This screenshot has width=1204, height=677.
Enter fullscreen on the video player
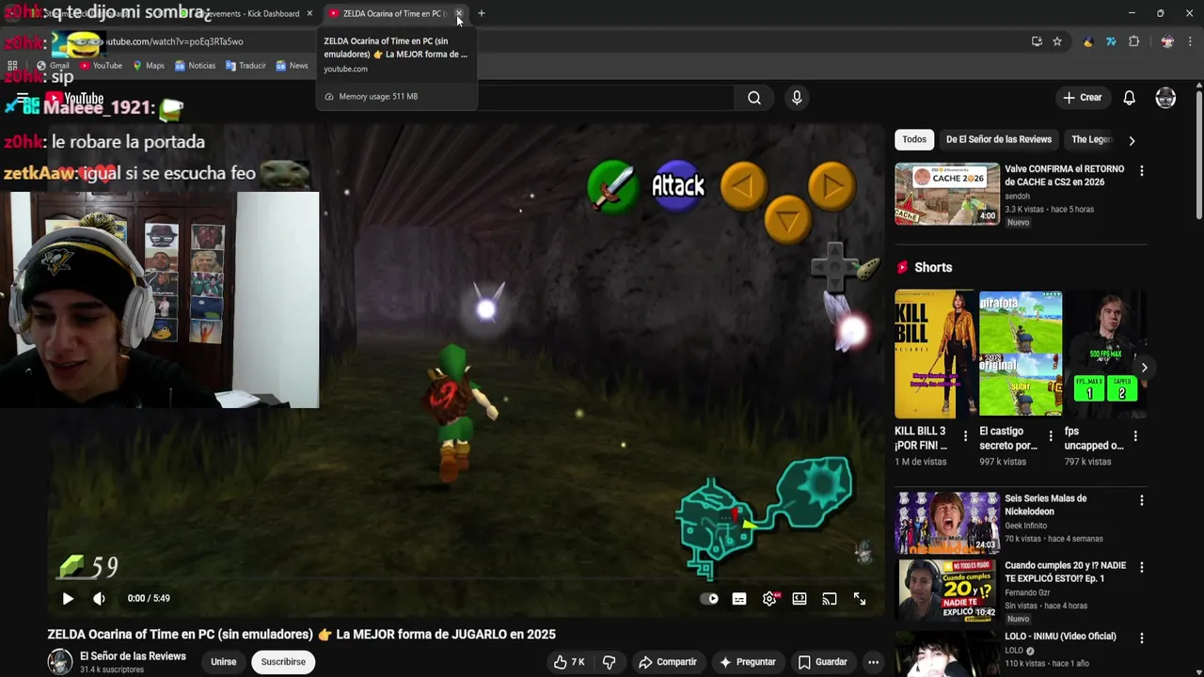click(859, 599)
